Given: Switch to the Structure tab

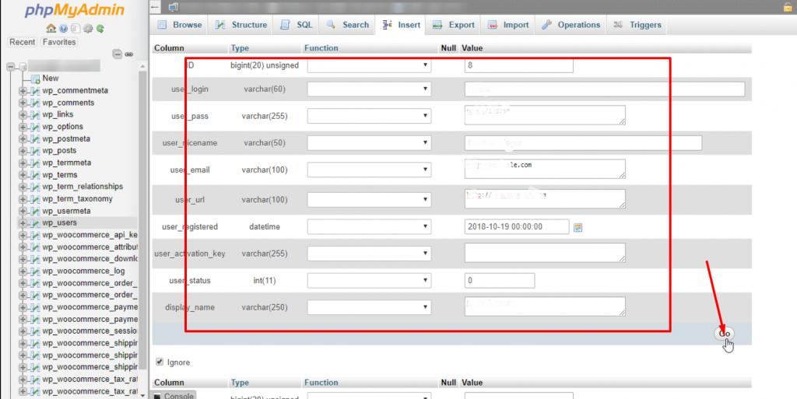Looking at the screenshot, I should point(241,25).
